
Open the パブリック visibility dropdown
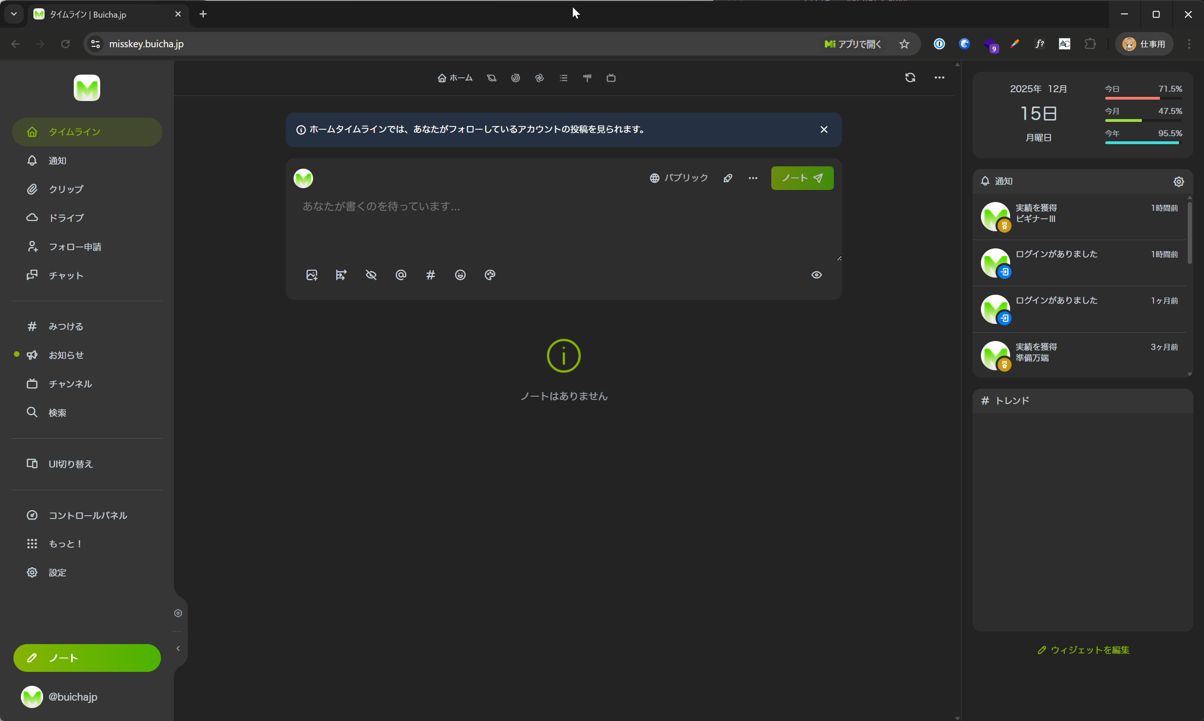coord(679,178)
